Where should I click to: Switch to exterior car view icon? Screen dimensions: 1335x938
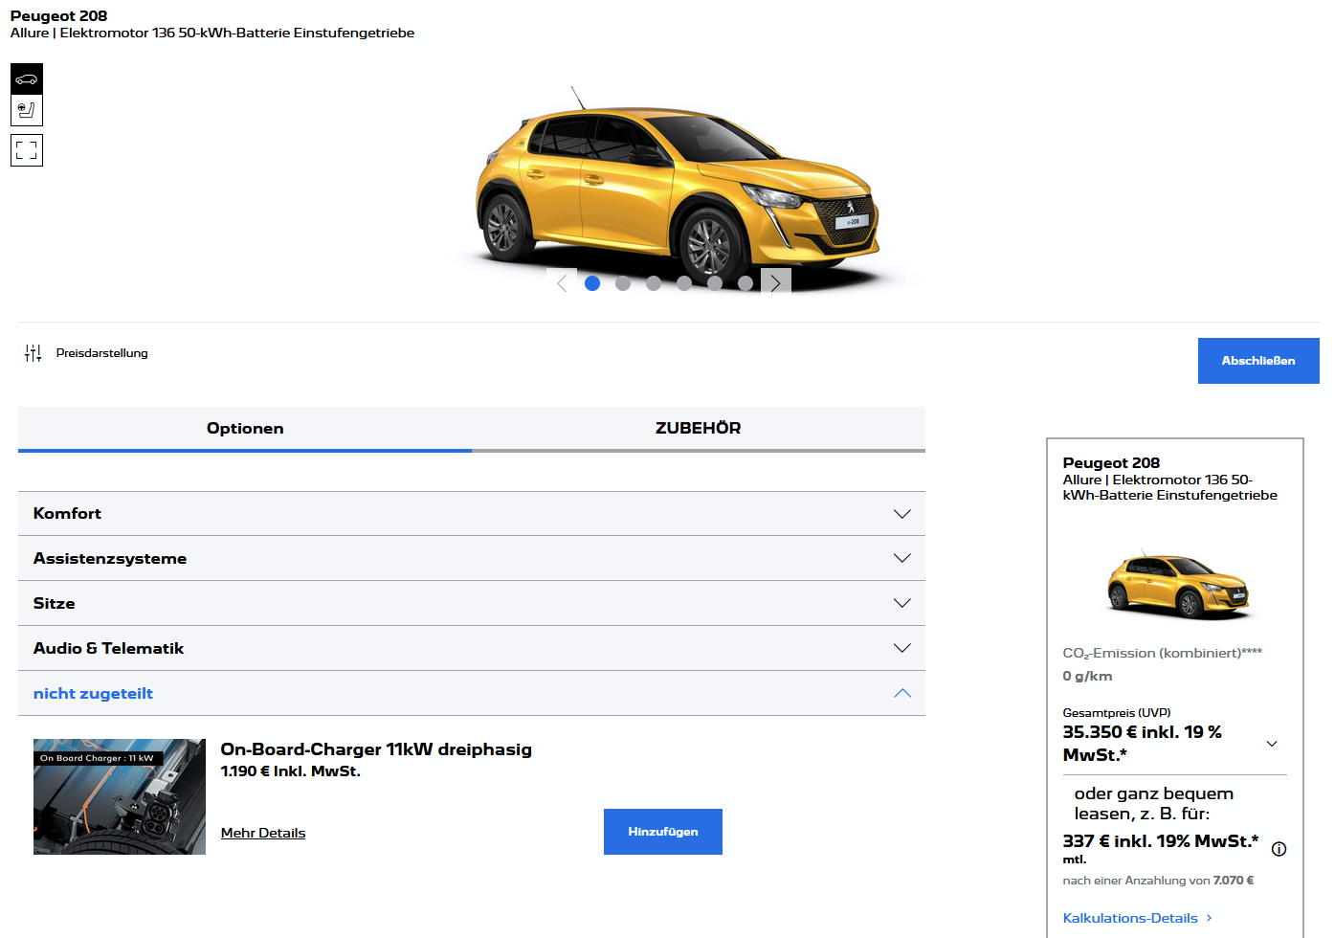click(27, 78)
